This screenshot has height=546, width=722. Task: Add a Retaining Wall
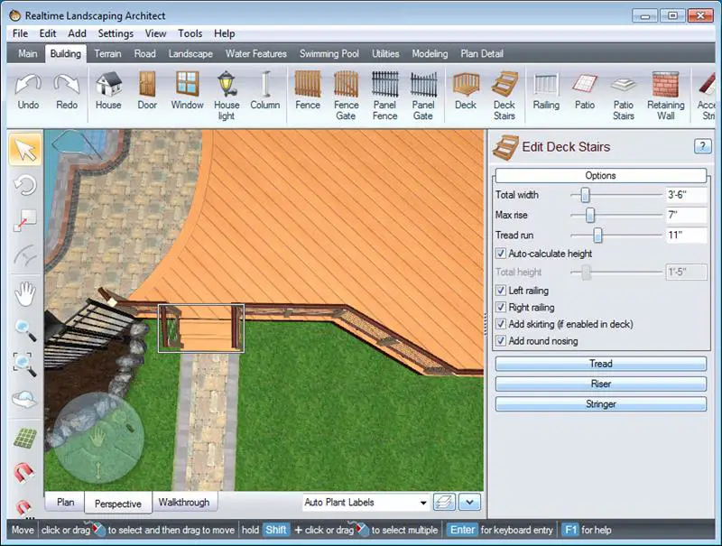[666, 97]
